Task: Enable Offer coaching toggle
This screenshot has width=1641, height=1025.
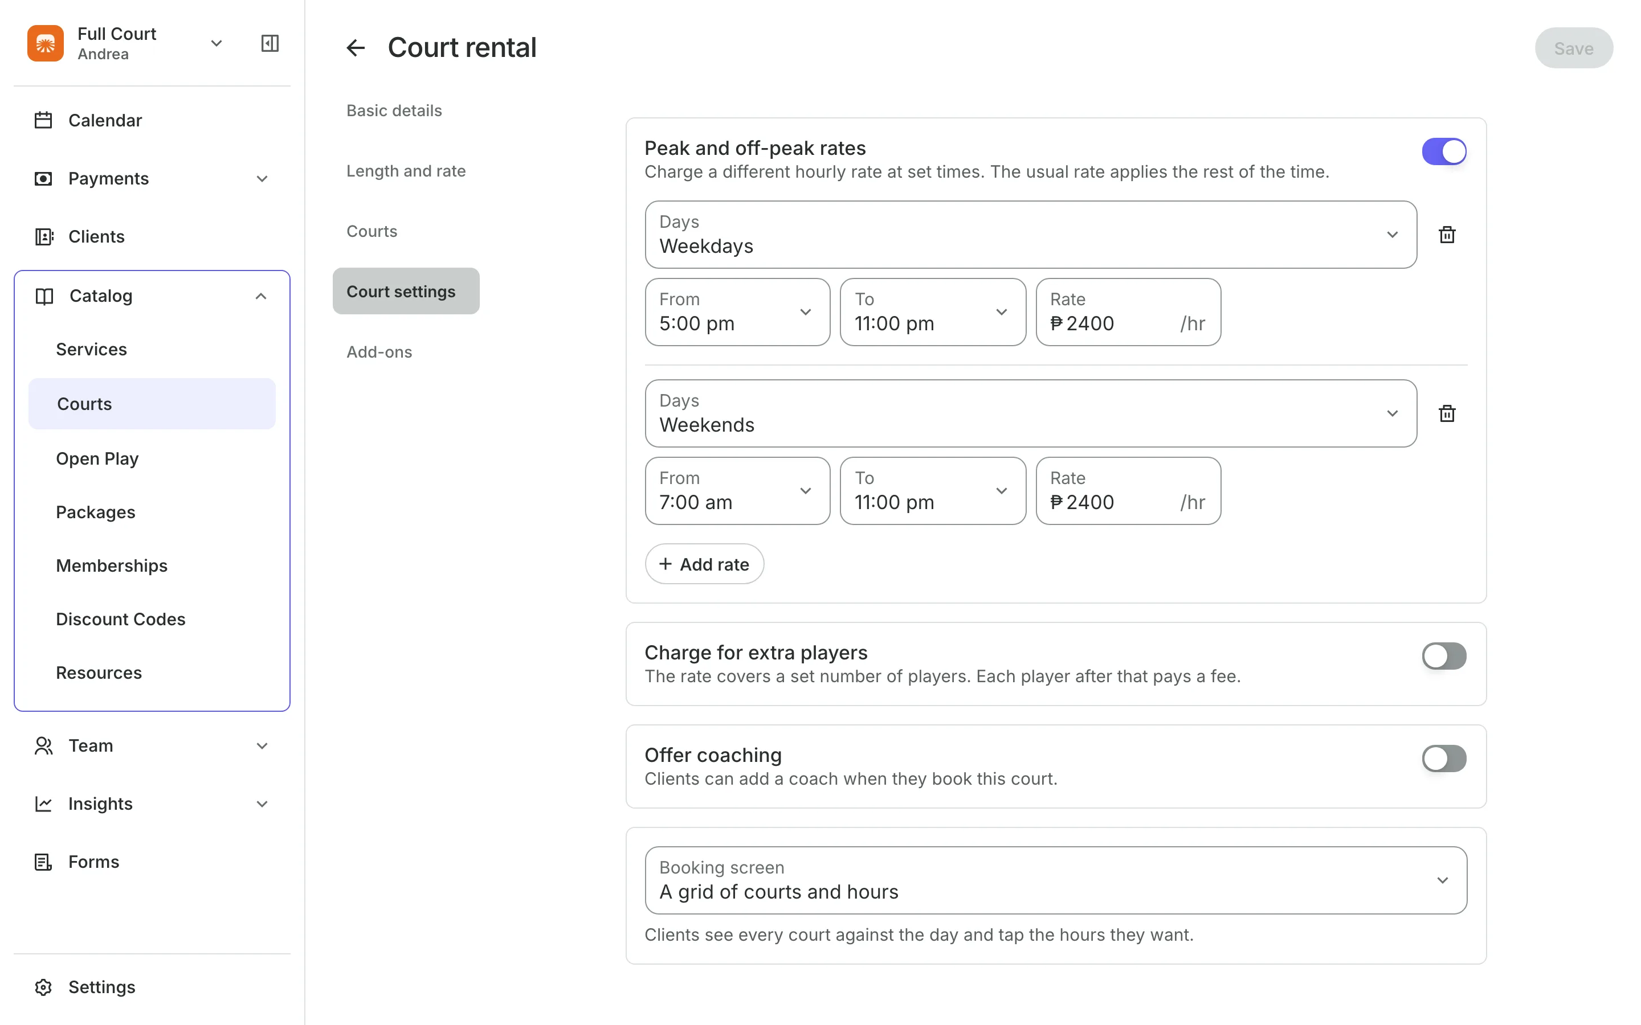Action: (1444, 758)
